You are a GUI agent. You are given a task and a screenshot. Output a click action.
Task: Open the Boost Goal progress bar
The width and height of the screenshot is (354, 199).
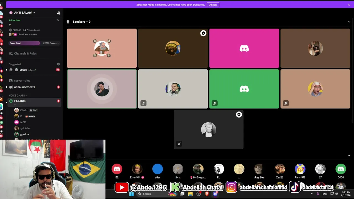point(24,43)
